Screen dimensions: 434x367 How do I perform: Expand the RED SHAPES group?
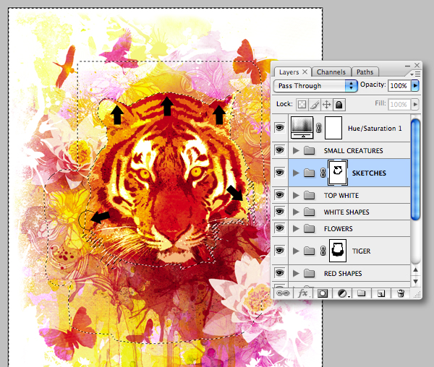coord(296,273)
